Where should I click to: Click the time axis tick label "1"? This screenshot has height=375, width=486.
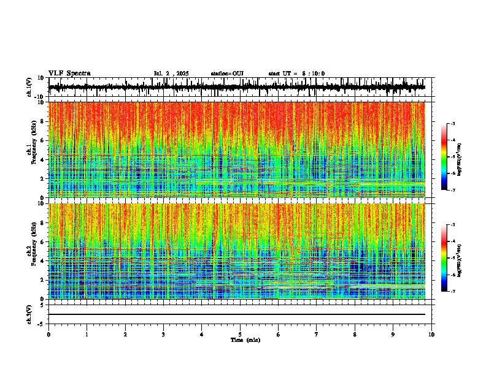(87, 335)
